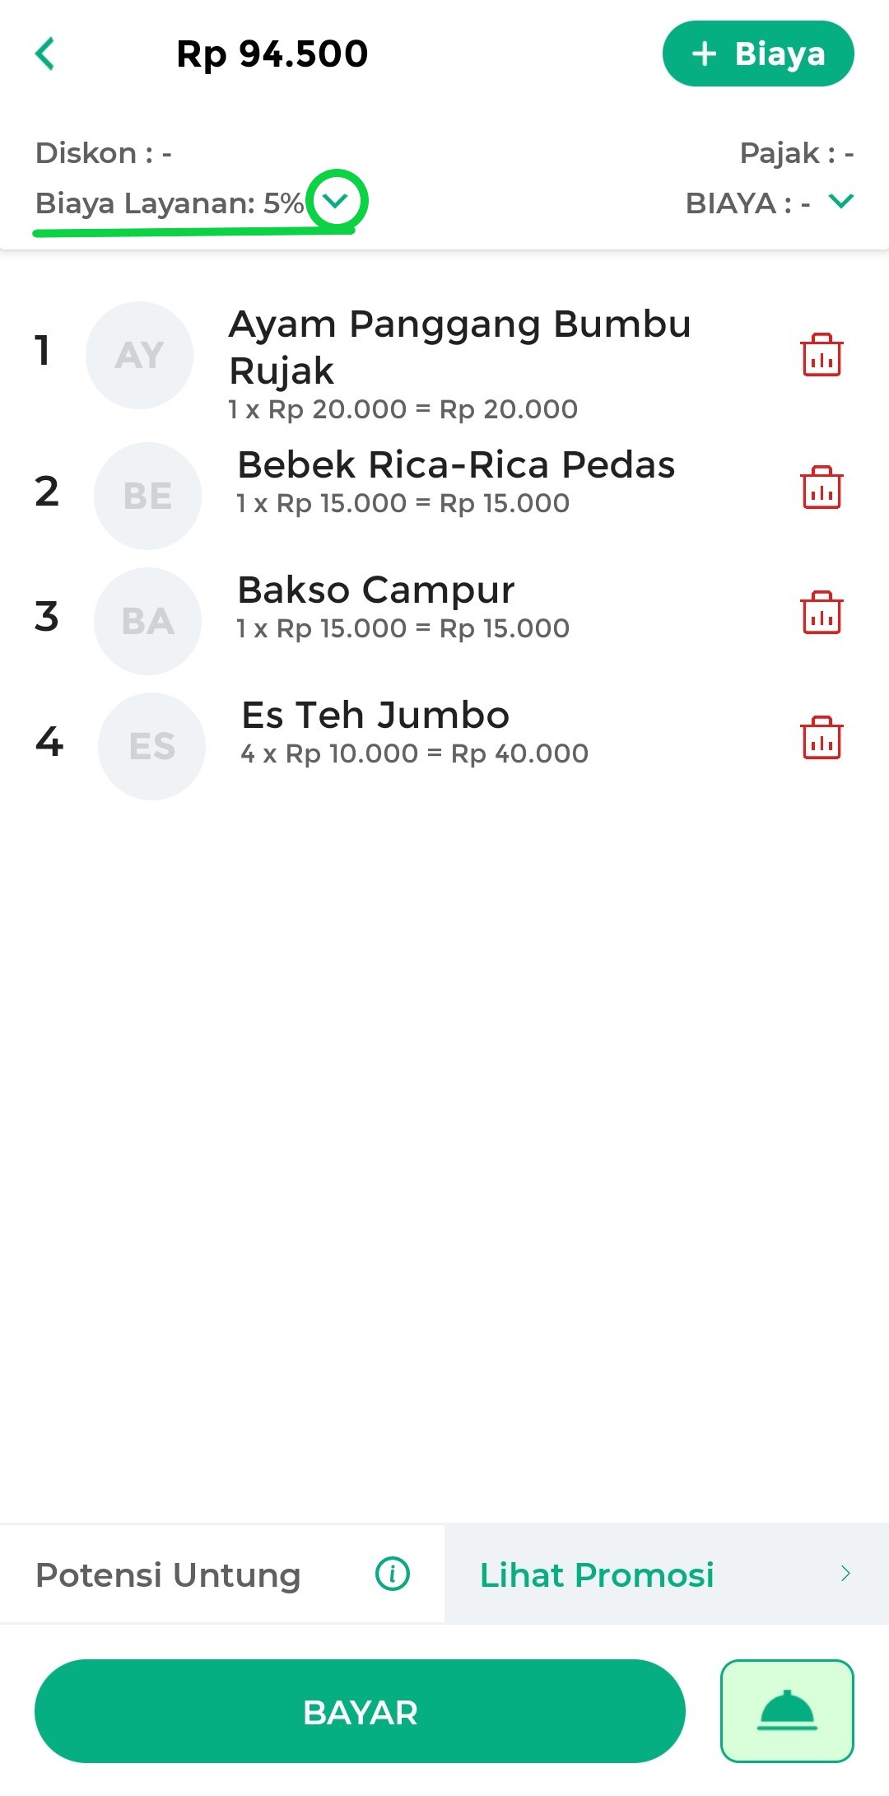Open the Lihat Promosi link

597,1574
